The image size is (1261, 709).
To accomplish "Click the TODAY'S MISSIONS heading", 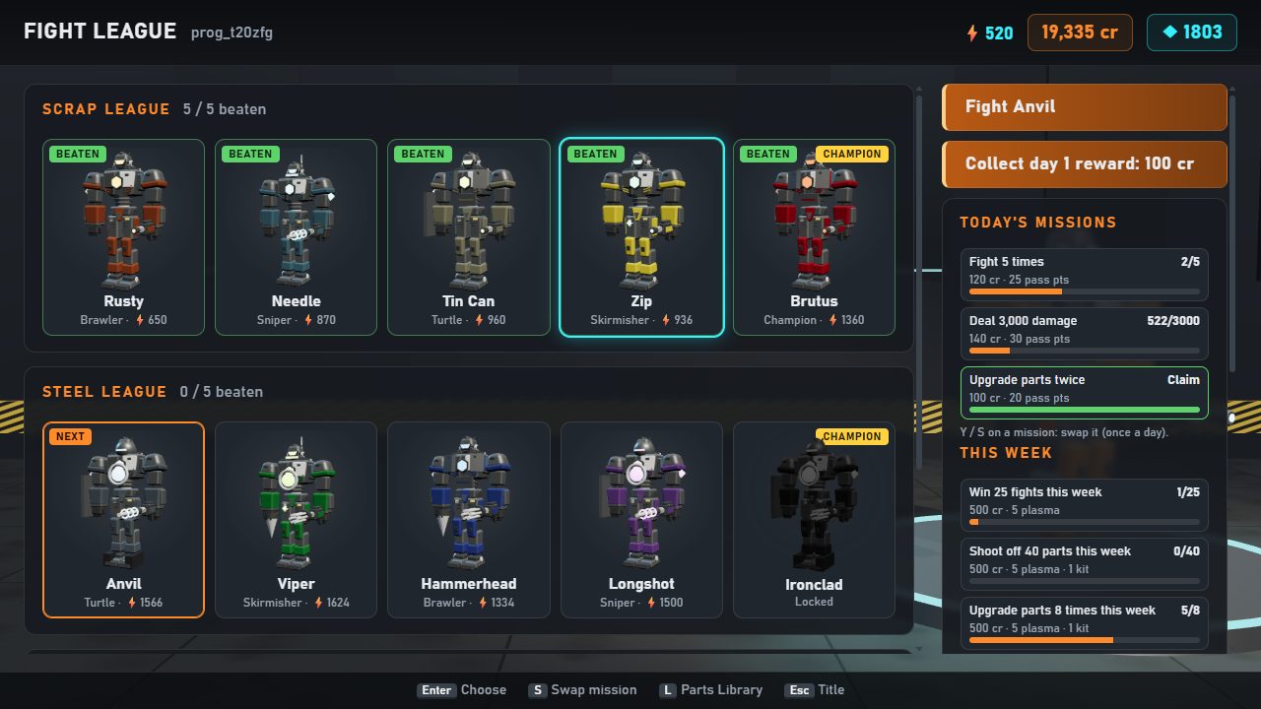I will click(1038, 223).
